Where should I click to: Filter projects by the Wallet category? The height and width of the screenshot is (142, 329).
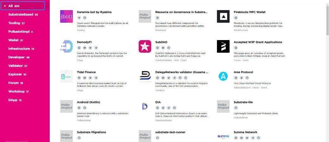click(x=16, y=40)
